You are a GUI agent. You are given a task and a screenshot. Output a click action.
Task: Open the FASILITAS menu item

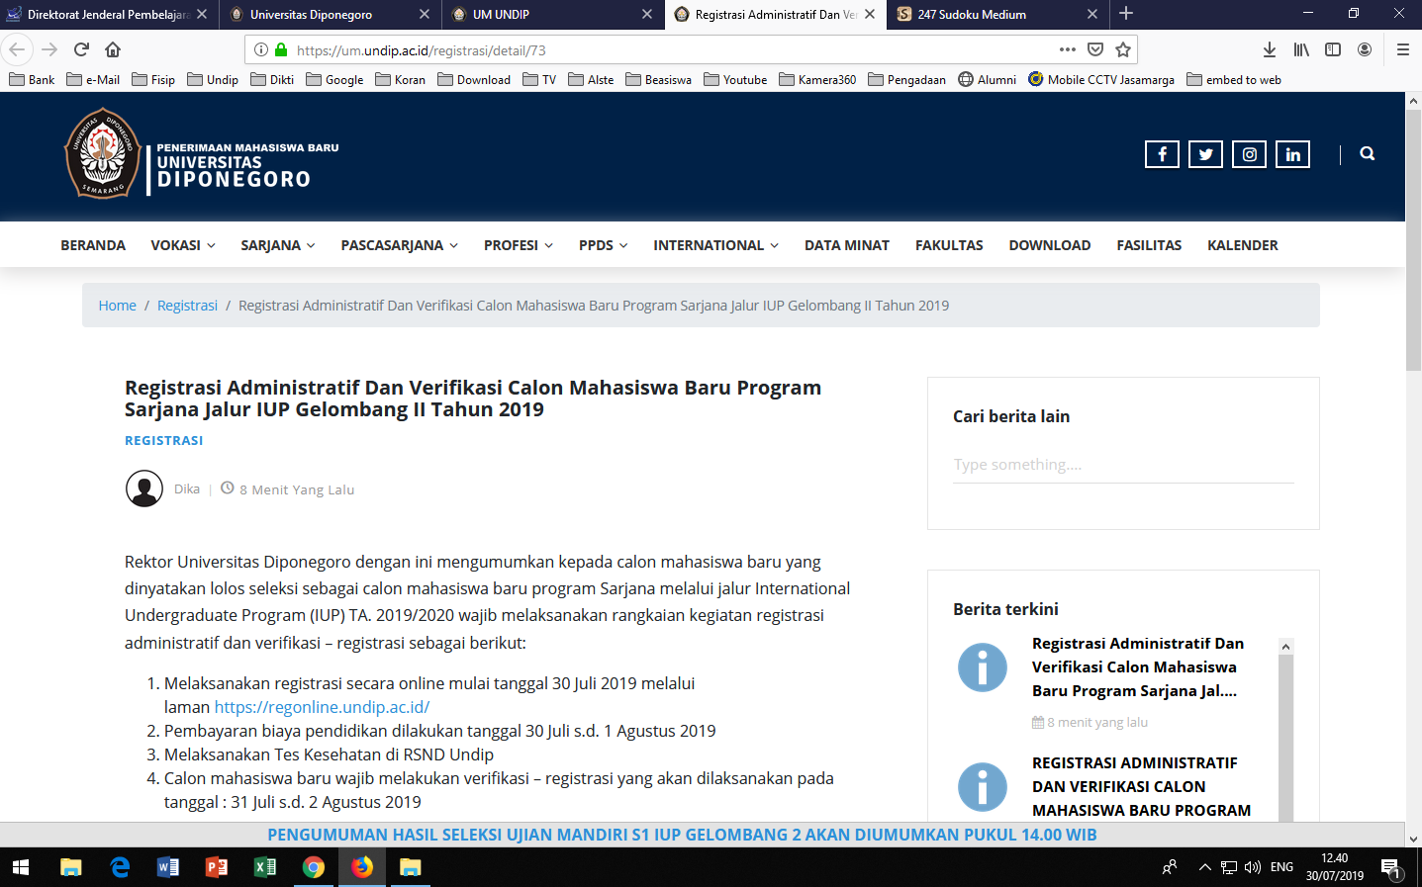pos(1149,245)
